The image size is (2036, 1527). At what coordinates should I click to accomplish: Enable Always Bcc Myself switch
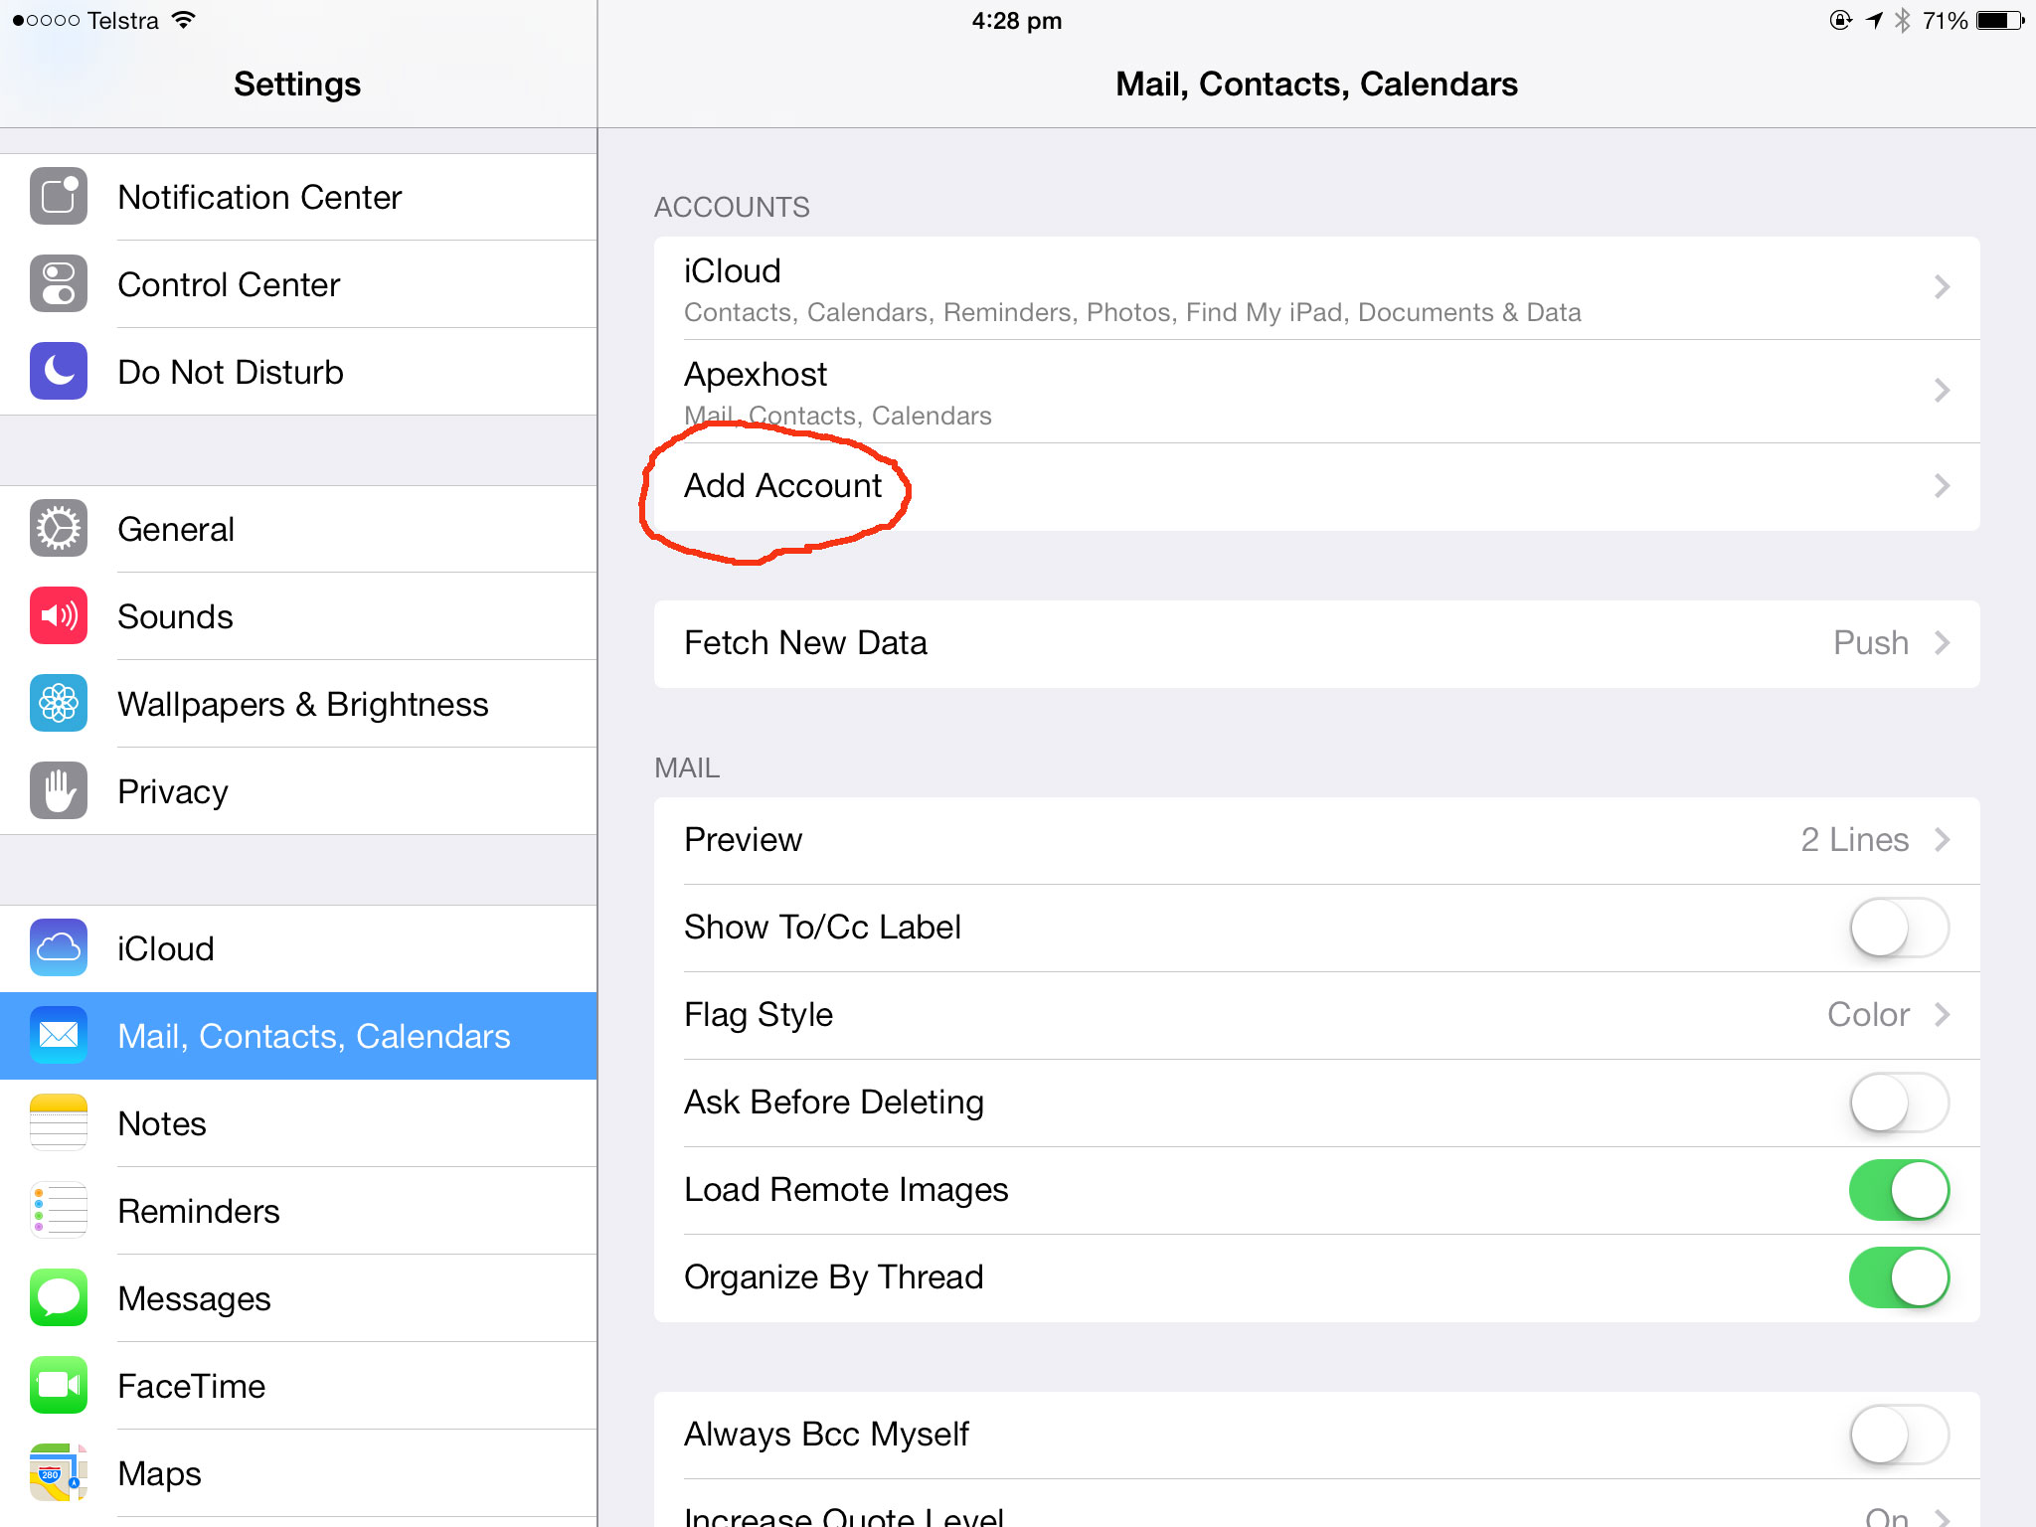[1899, 1435]
